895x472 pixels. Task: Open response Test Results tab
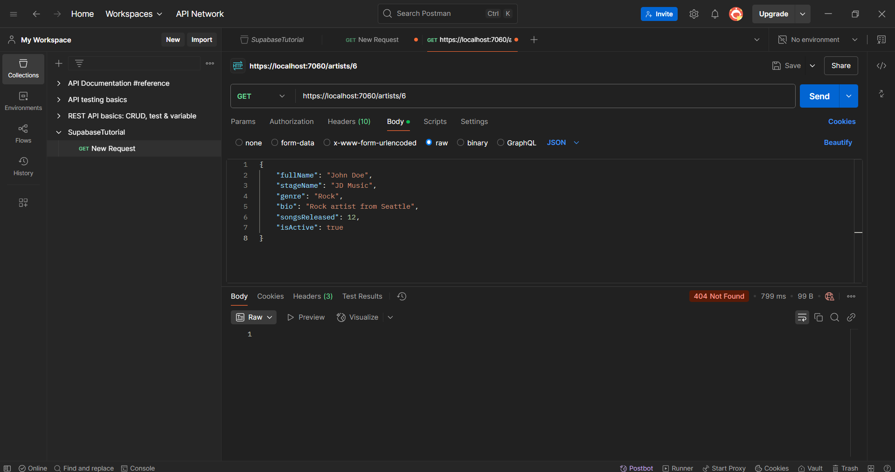click(x=362, y=296)
